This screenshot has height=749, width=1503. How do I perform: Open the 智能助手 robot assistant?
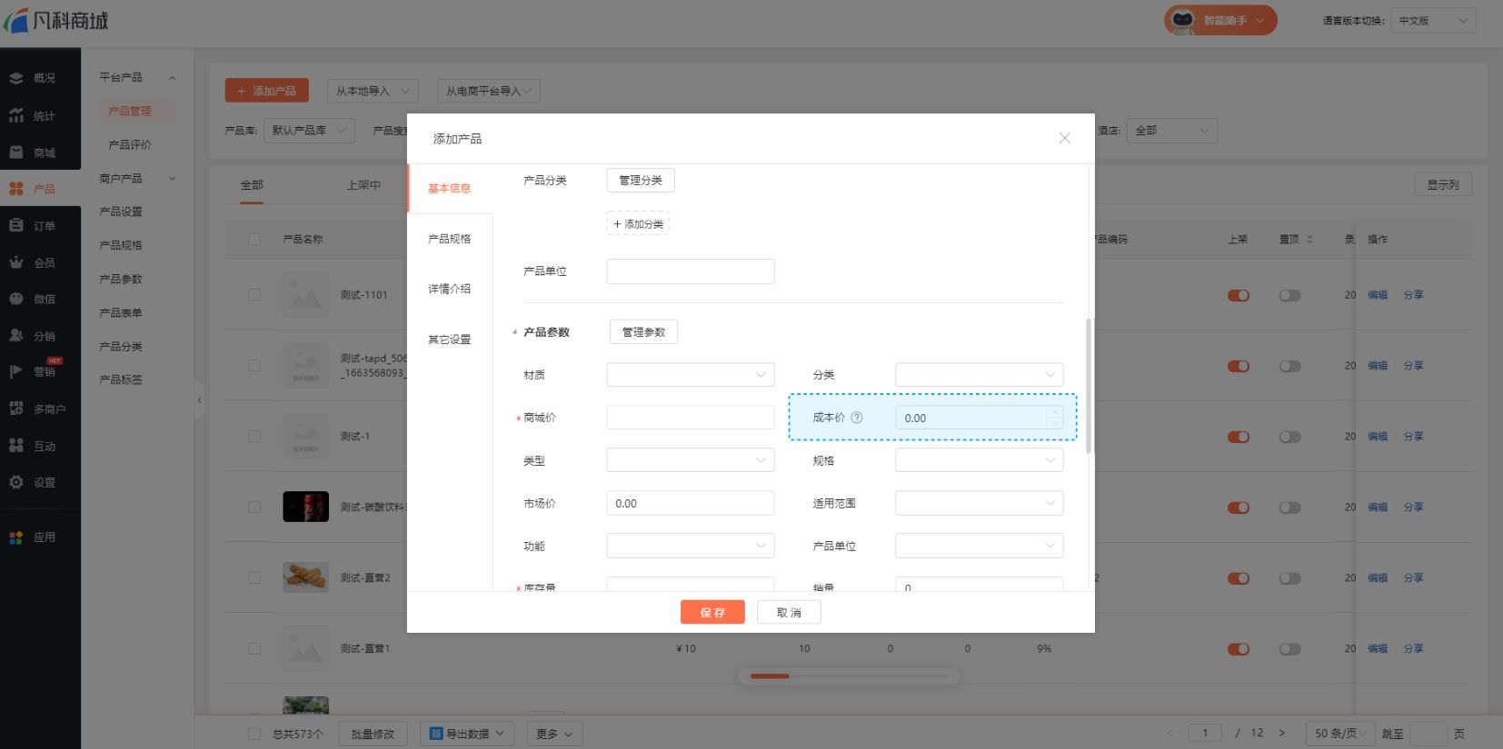(1220, 20)
